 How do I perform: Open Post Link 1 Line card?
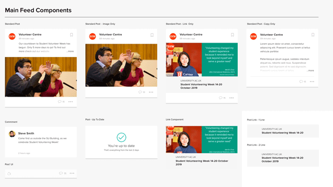[x=283, y=131]
